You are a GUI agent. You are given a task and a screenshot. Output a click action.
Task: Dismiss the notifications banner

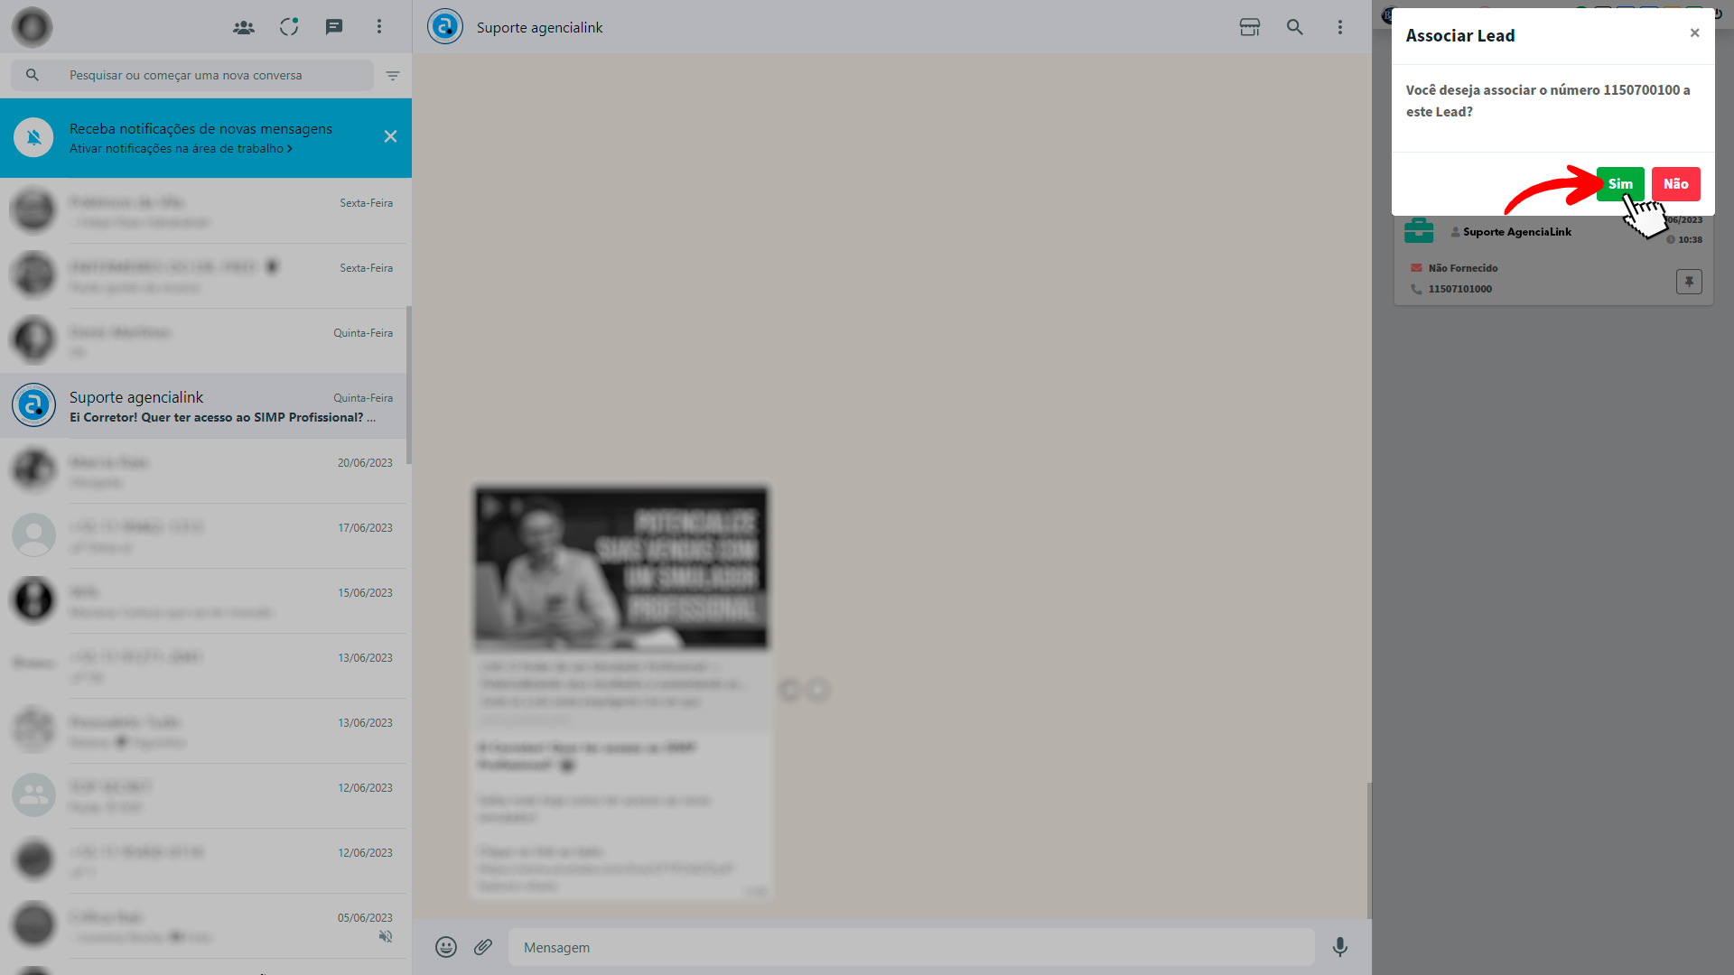390,137
